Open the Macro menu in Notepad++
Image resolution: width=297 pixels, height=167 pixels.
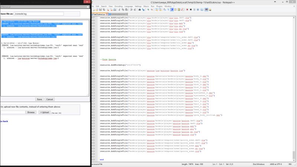[146, 6]
